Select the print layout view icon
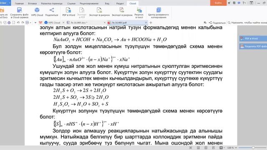267x150 pixels. [x=198, y=147]
